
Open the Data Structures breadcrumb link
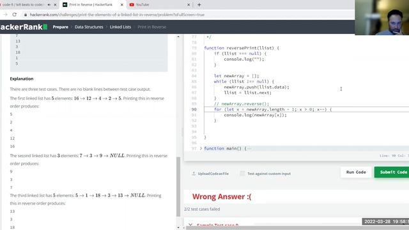(x=89, y=27)
